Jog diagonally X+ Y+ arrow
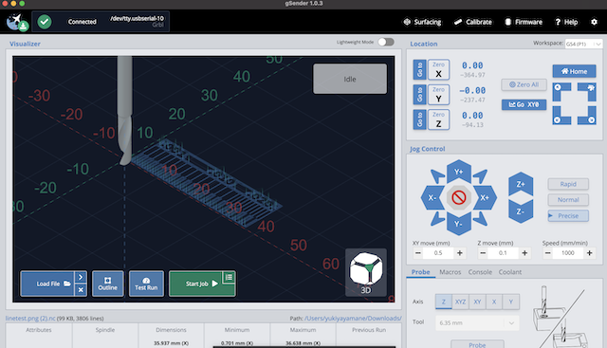 [480, 176]
